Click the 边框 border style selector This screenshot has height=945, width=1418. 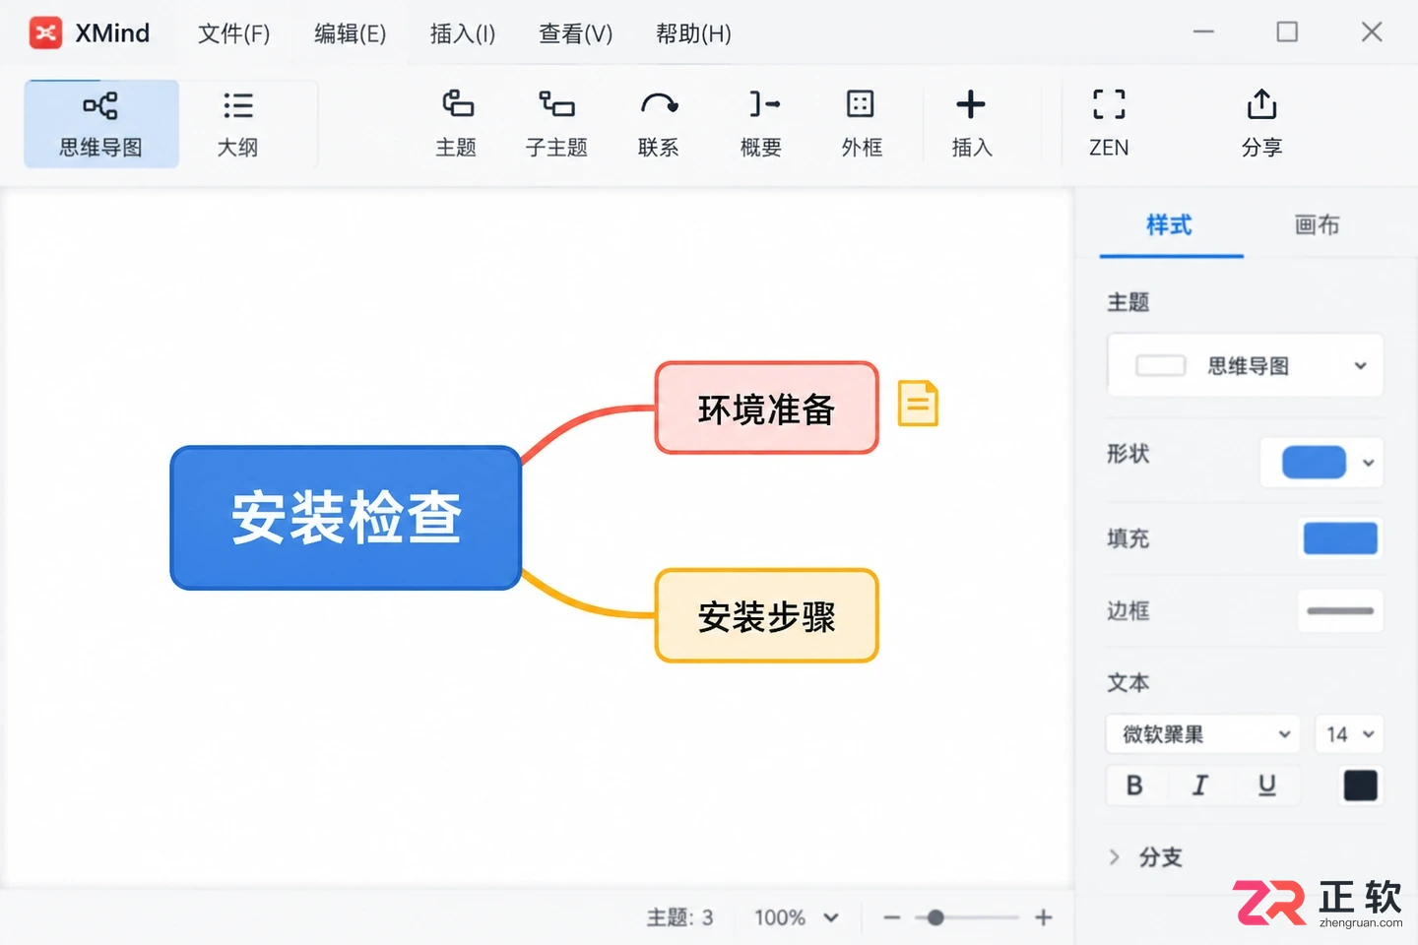[x=1340, y=610]
